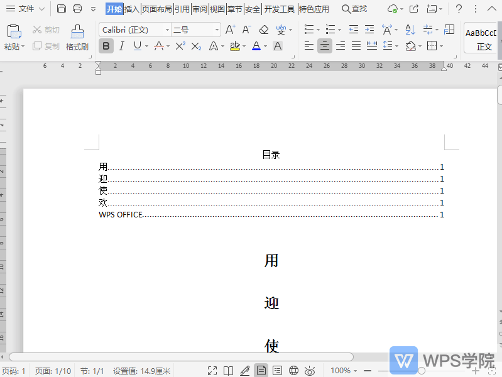Apply superscript X² formatting

[x=180, y=46]
